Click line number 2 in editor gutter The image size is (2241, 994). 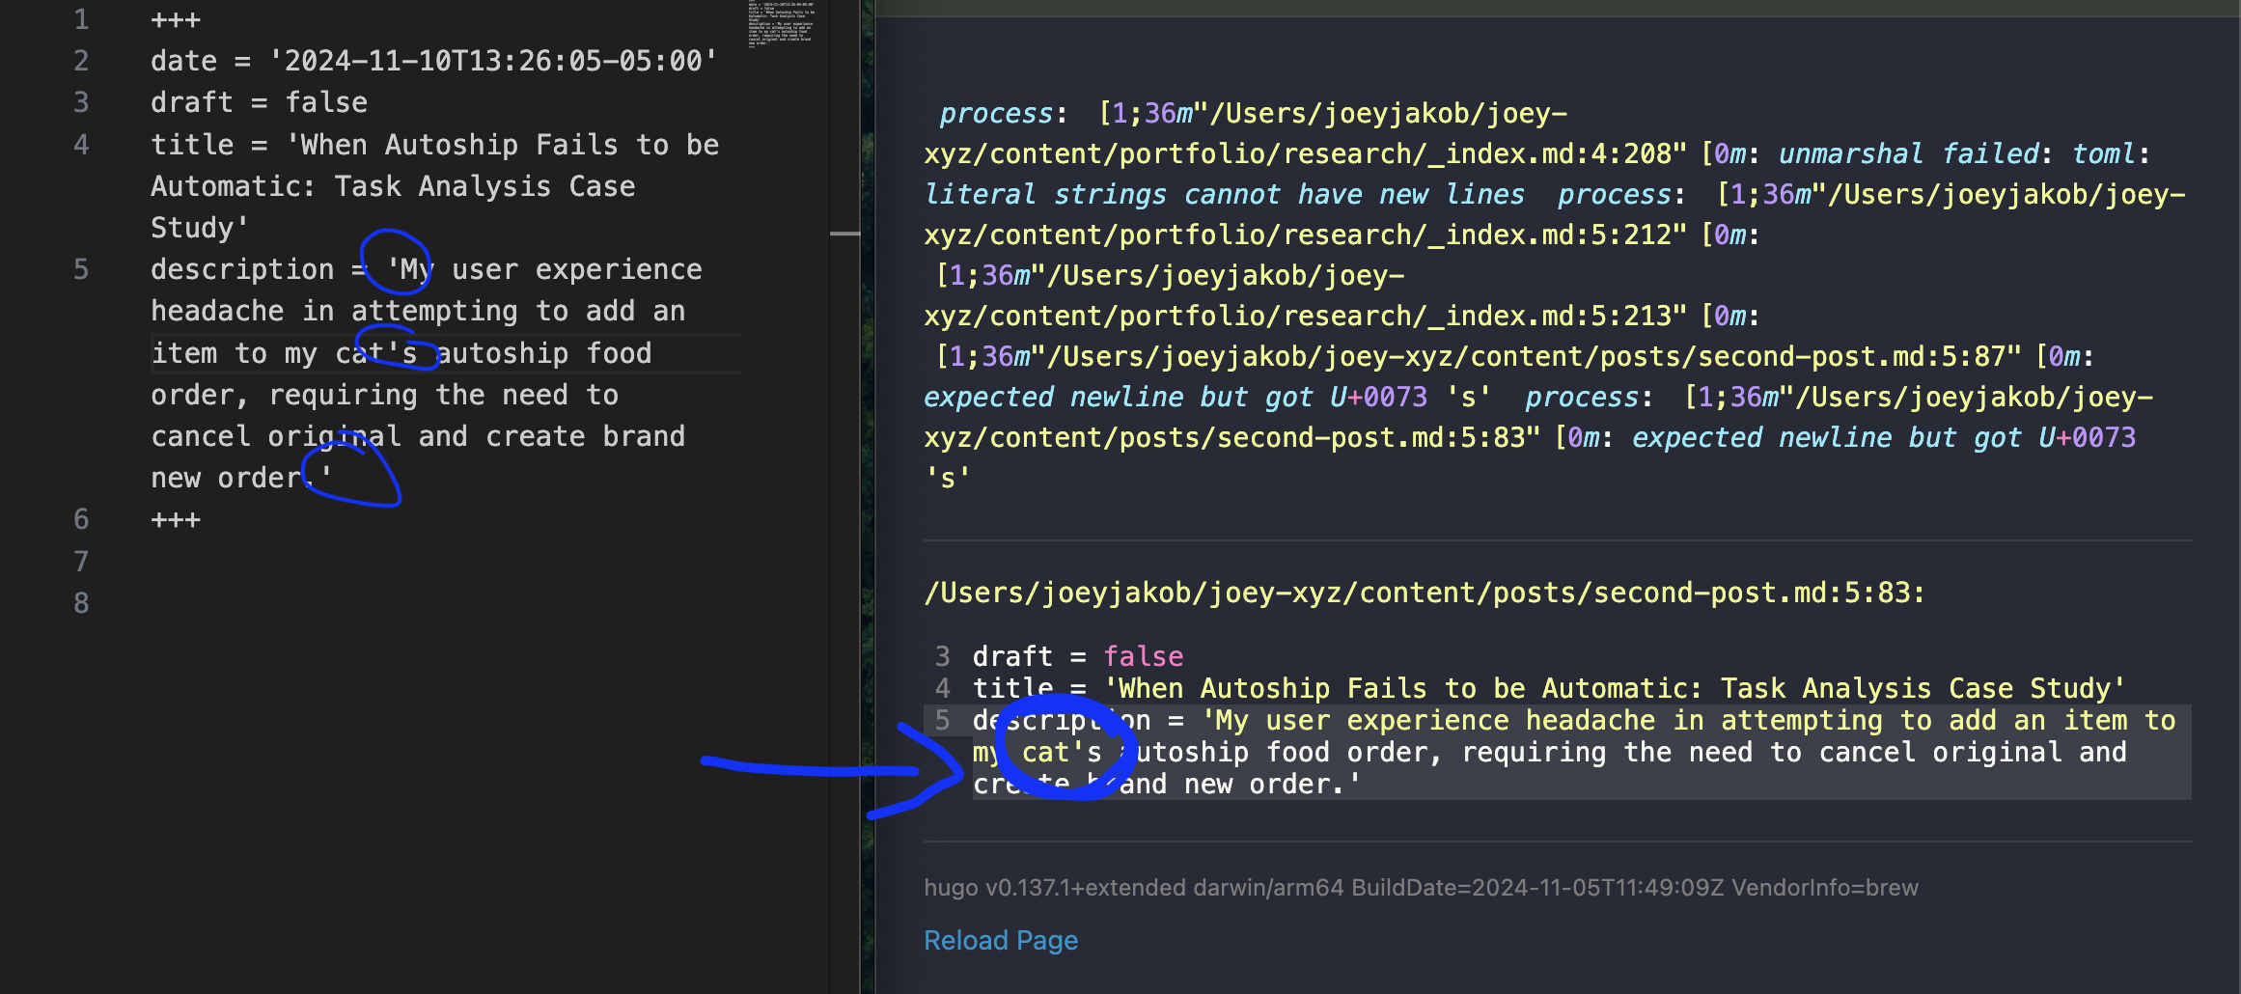81,61
